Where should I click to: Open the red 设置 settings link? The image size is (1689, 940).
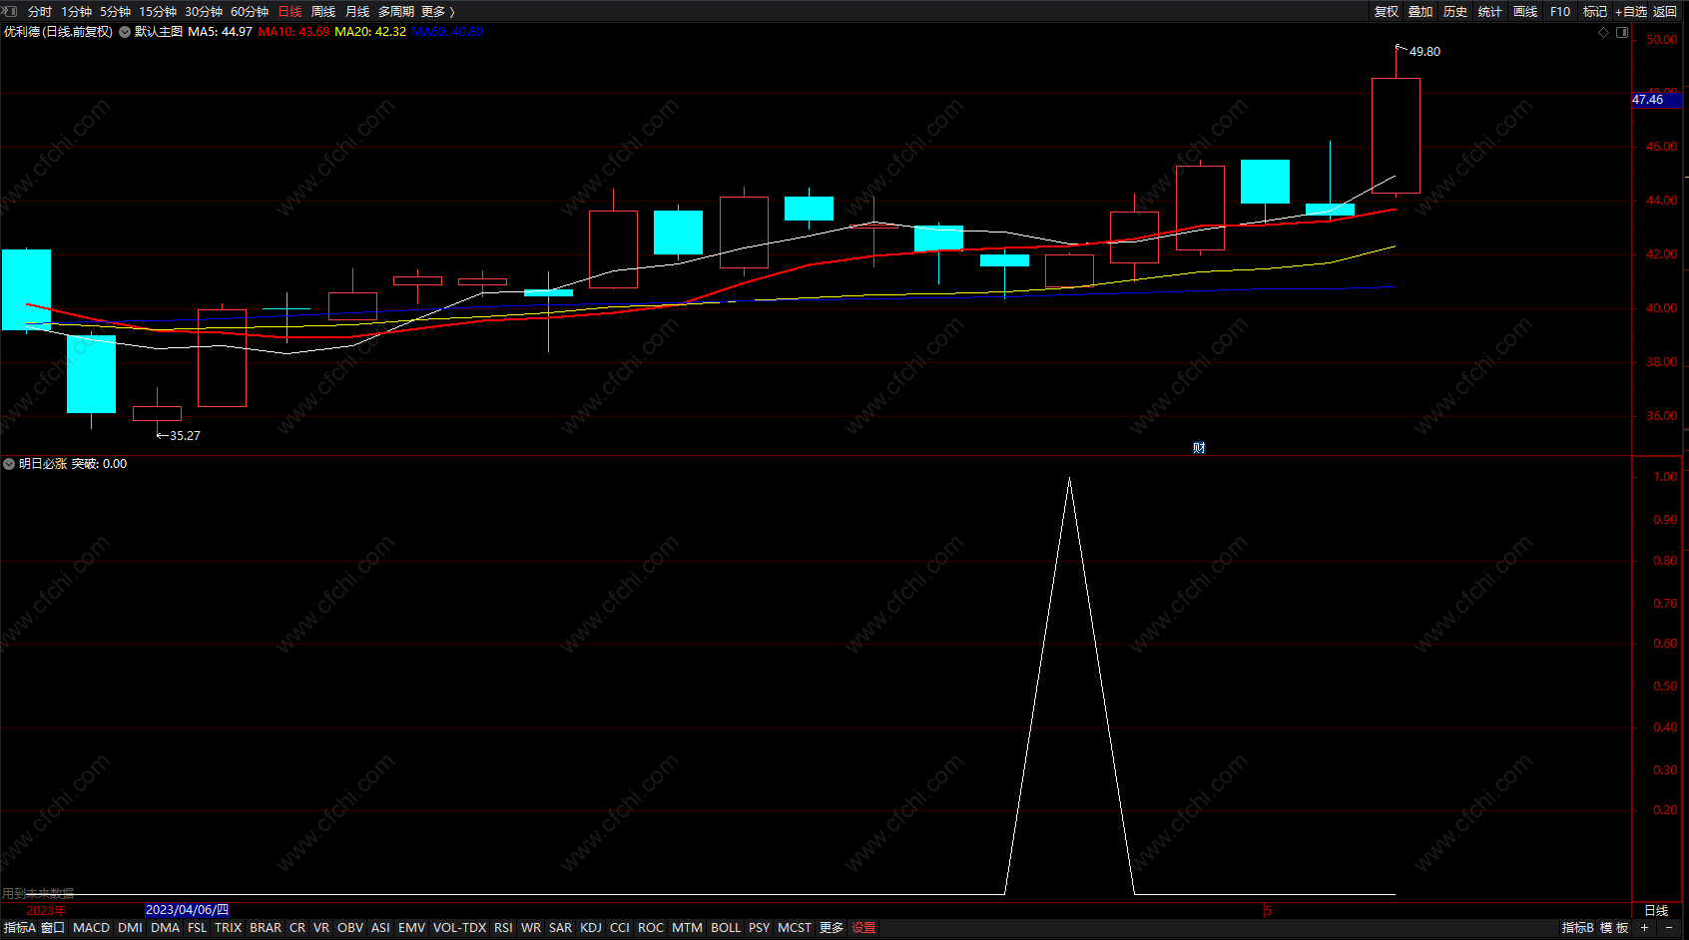[x=863, y=928]
